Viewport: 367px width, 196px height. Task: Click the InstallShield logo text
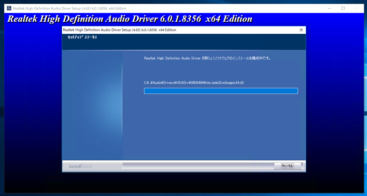(x=81, y=167)
